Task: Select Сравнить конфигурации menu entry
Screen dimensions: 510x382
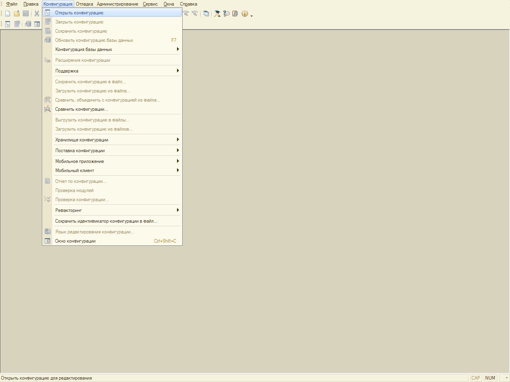Action: coord(112,109)
